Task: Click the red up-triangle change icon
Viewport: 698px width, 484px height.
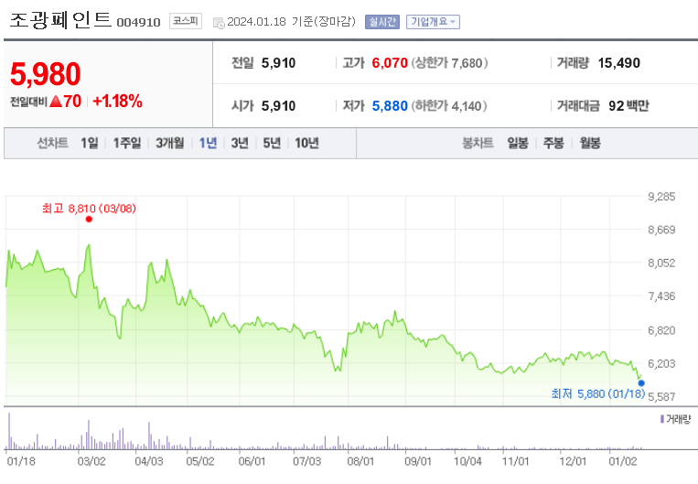Action: 56,102
